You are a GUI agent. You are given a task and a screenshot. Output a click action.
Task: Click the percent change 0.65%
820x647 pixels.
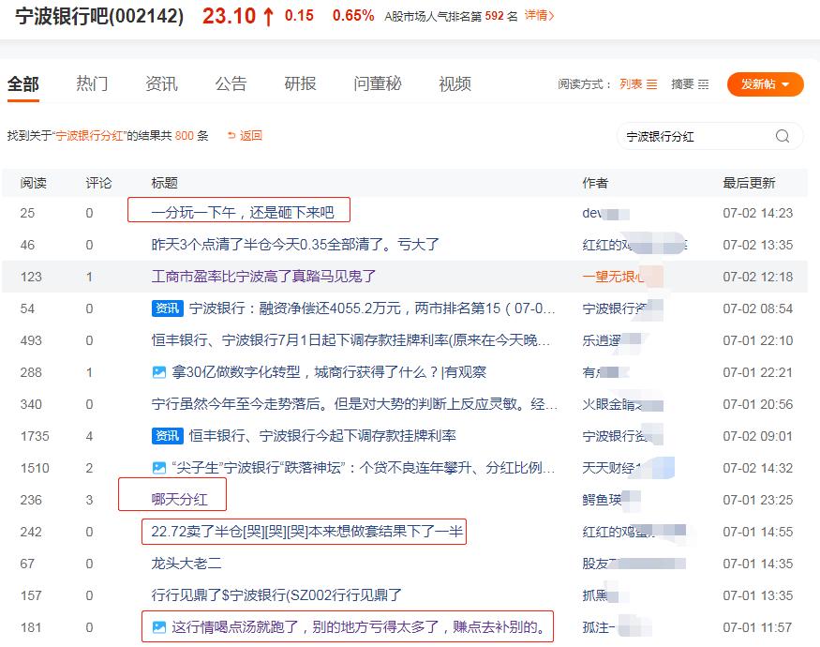click(x=353, y=16)
